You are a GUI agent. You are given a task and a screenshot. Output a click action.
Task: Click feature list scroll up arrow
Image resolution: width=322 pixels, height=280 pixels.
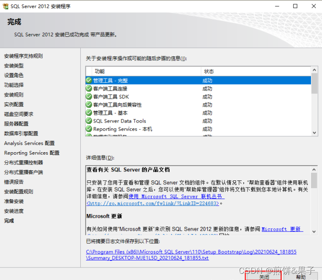coord(314,70)
